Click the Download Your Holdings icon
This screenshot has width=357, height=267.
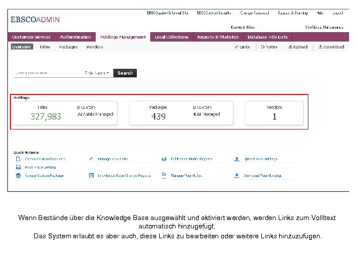click(x=237, y=176)
